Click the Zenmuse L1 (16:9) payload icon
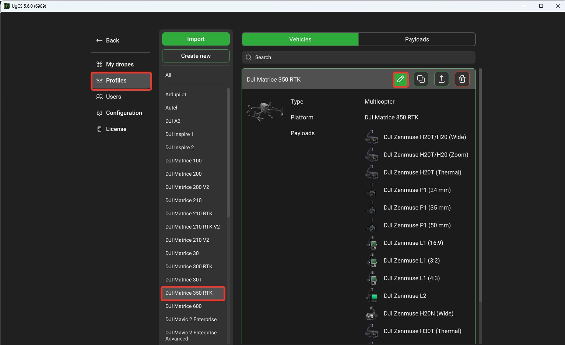The height and width of the screenshot is (345, 565). tap(372, 243)
